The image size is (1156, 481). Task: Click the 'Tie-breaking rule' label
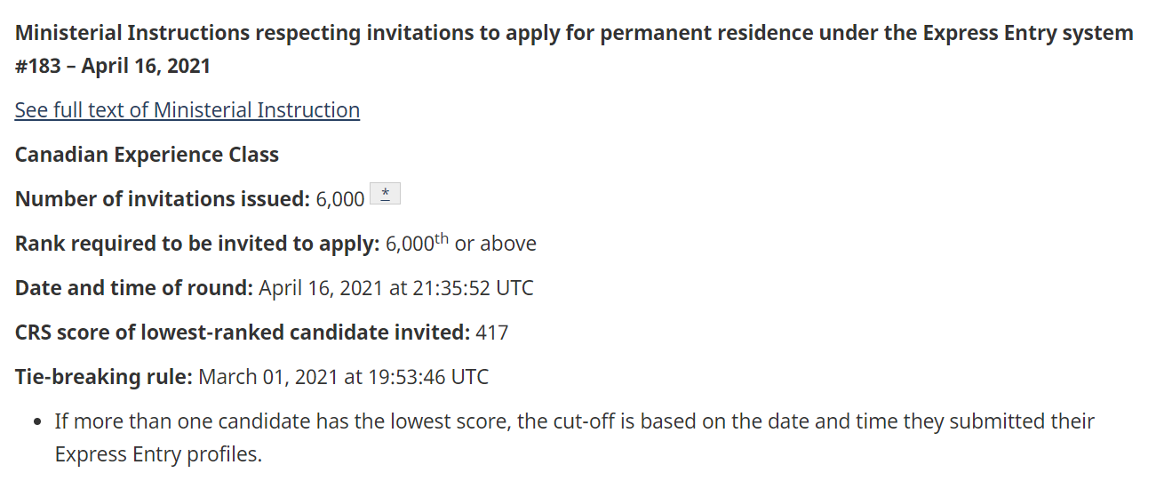pos(103,377)
